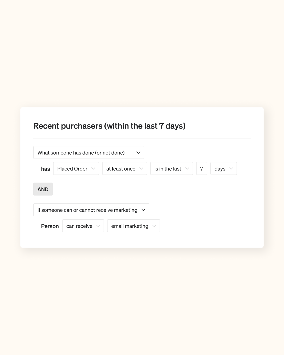Image resolution: width=284 pixels, height=355 pixels.
Task: Open the 'days' unit dropdown
Action: [223, 168]
